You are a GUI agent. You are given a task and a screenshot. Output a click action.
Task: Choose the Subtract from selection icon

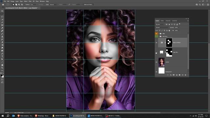(x=19, y=5)
